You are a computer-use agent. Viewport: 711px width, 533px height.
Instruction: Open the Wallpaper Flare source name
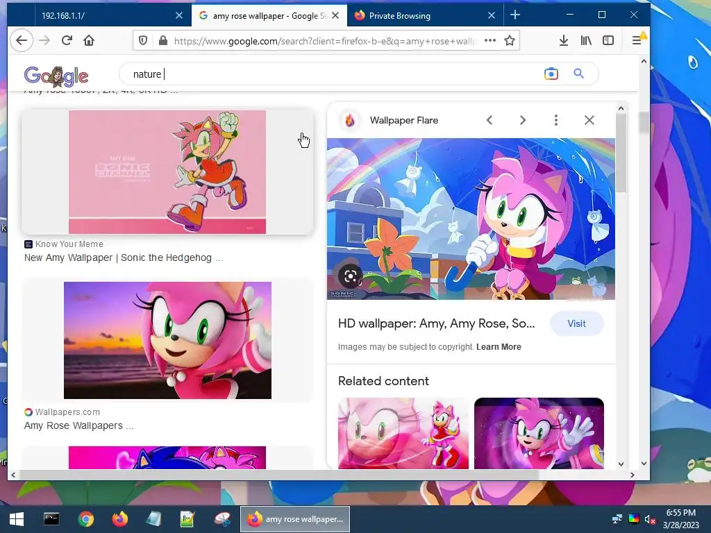click(x=404, y=120)
